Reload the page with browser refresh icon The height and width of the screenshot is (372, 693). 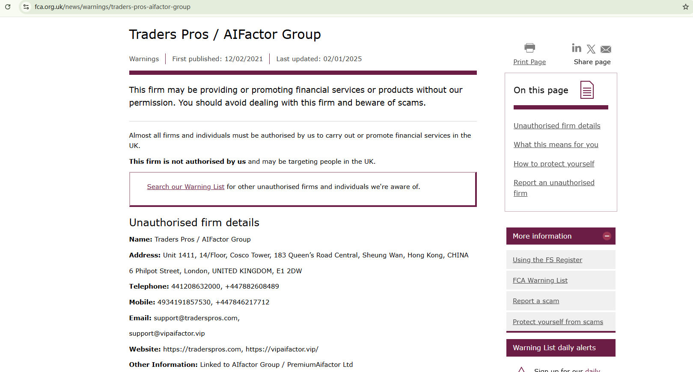pos(8,7)
